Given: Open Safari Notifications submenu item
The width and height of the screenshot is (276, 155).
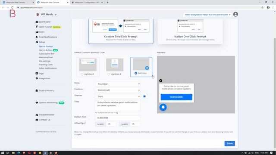Looking at the screenshot, I should click(x=48, y=68).
